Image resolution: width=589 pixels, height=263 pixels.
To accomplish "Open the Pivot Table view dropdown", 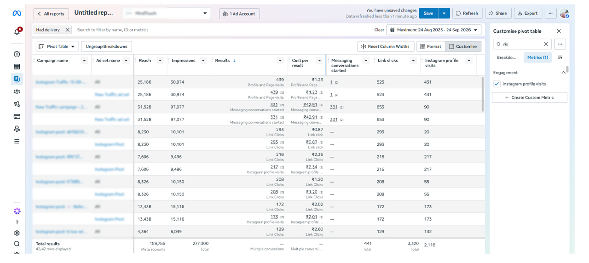I will coord(57,46).
